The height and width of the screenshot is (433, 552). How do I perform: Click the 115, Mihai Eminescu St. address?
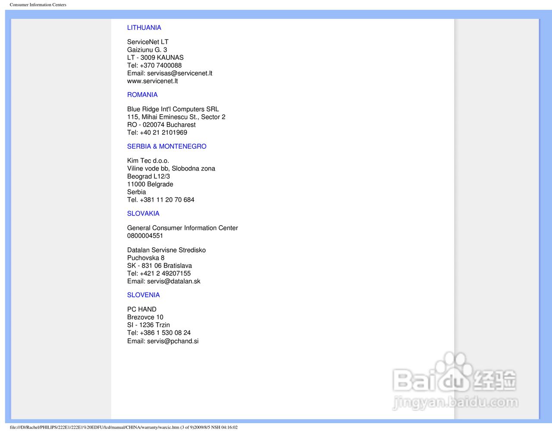pyautogui.click(x=176, y=117)
